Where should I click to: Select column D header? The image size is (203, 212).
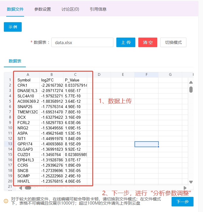pos(99,75)
